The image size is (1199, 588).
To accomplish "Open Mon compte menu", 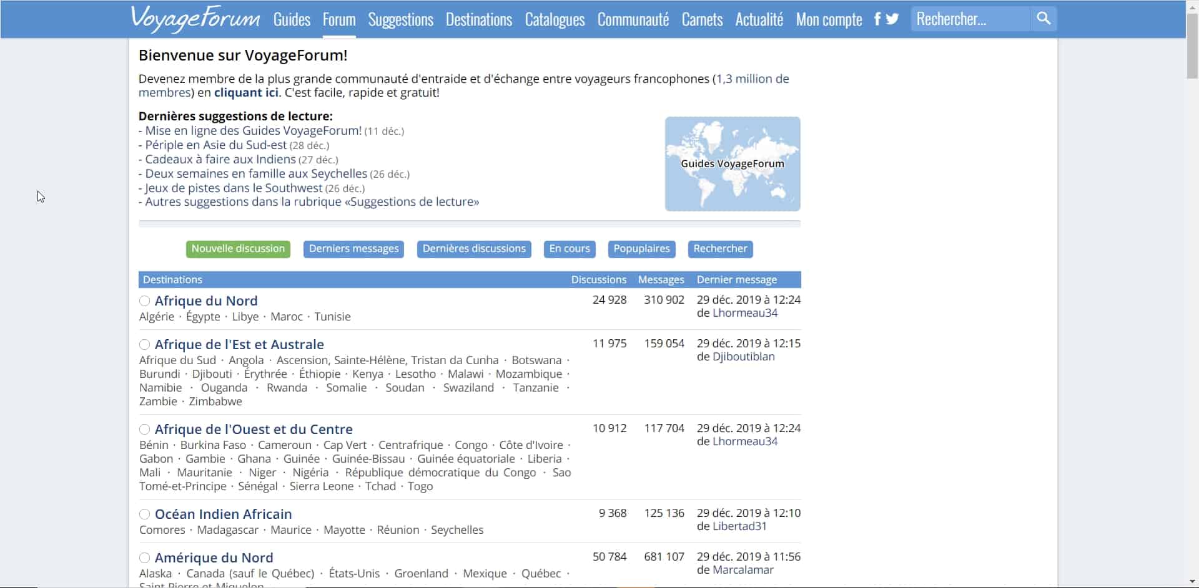I will click(x=829, y=19).
